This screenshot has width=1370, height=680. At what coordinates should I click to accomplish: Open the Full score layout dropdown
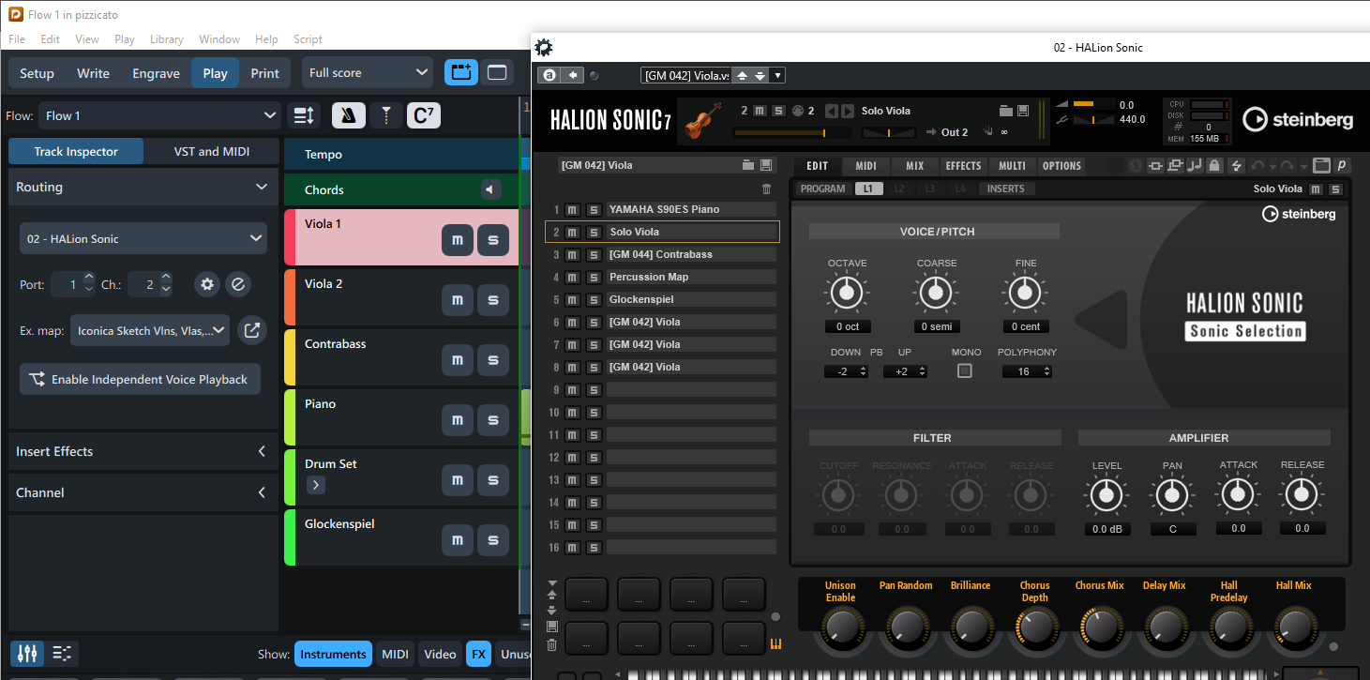pos(368,72)
